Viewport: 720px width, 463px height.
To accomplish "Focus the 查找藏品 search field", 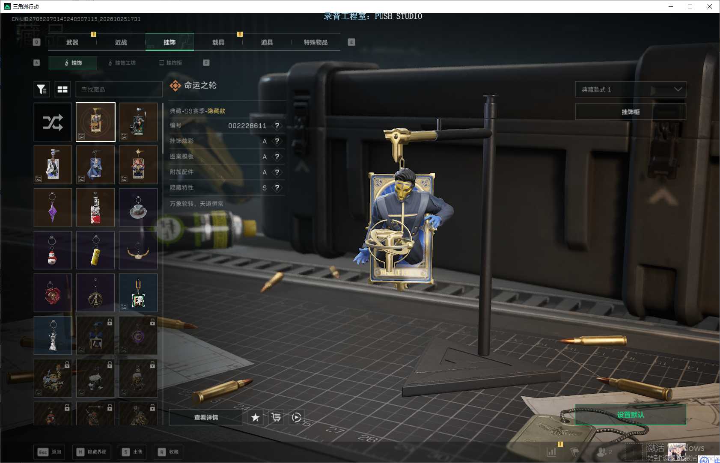I will coord(119,89).
